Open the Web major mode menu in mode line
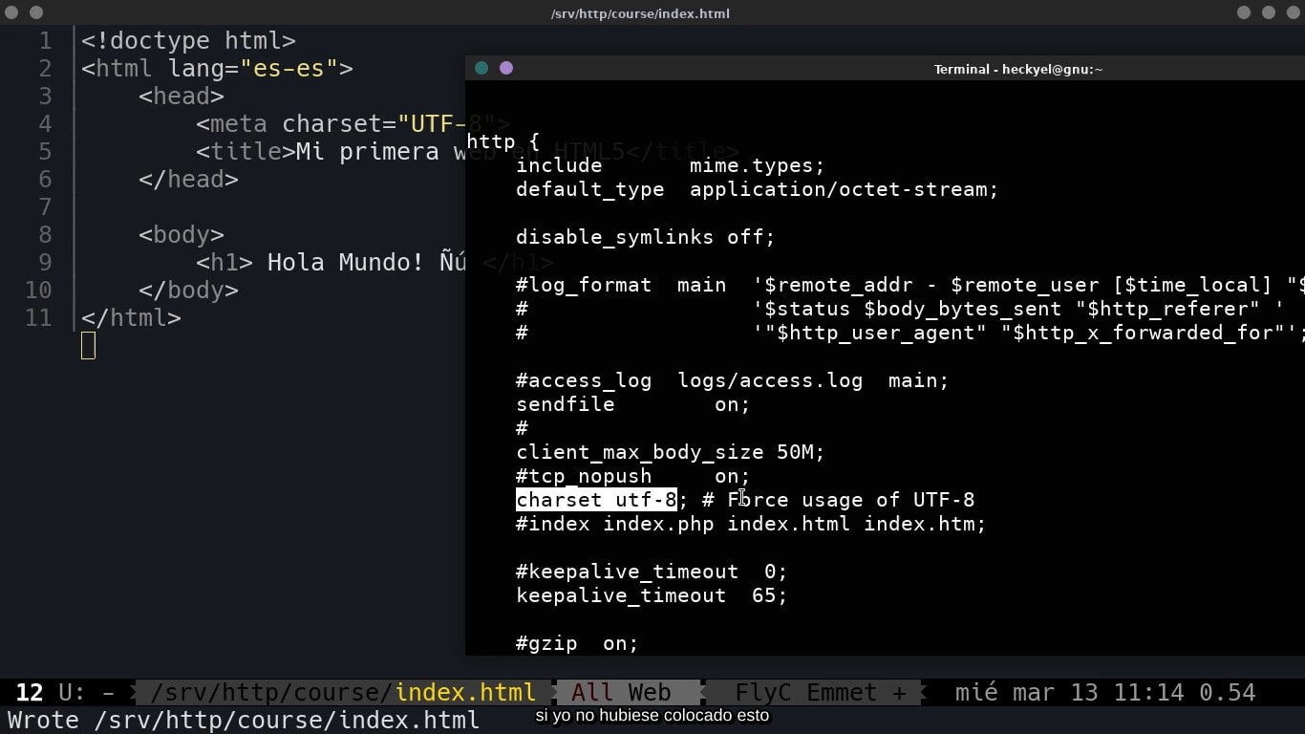 click(x=650, y=692)
